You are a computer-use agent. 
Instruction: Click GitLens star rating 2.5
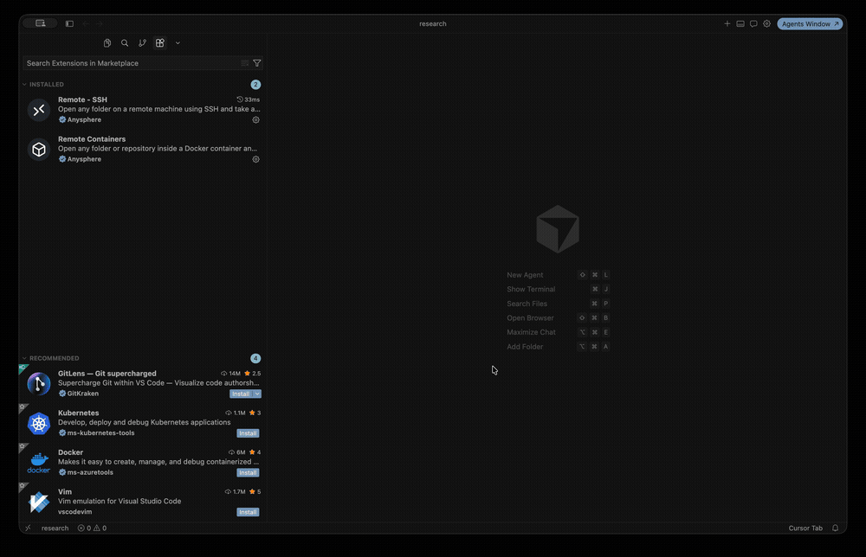[x=252, y=374]
